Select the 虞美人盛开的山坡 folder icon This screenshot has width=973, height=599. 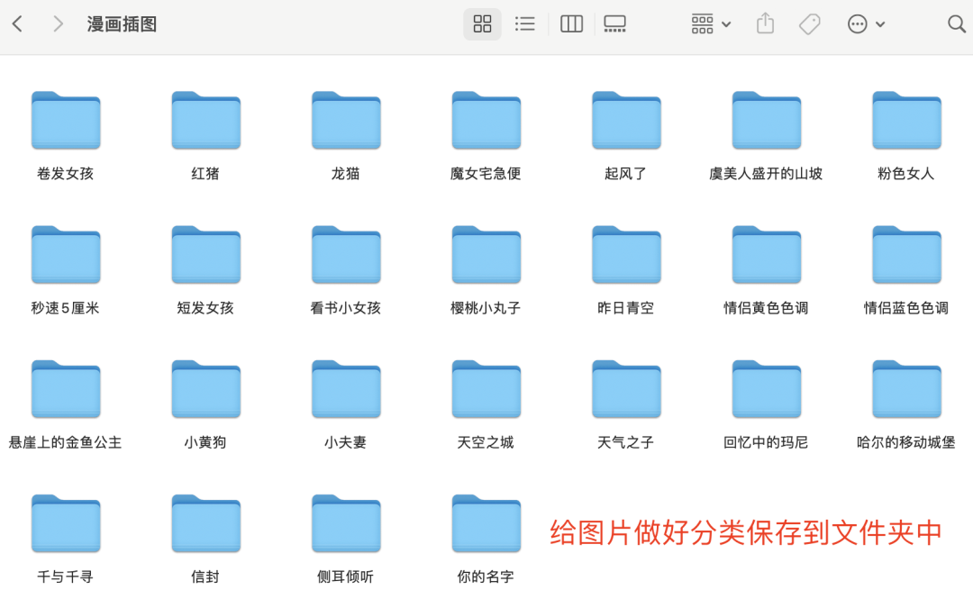click(x=767, y=121)
